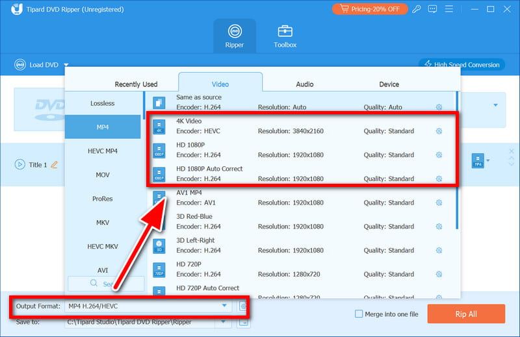
Task: Select the 3D Red-Blue format text
Action: pyautogui.click(x=194, y=216)
